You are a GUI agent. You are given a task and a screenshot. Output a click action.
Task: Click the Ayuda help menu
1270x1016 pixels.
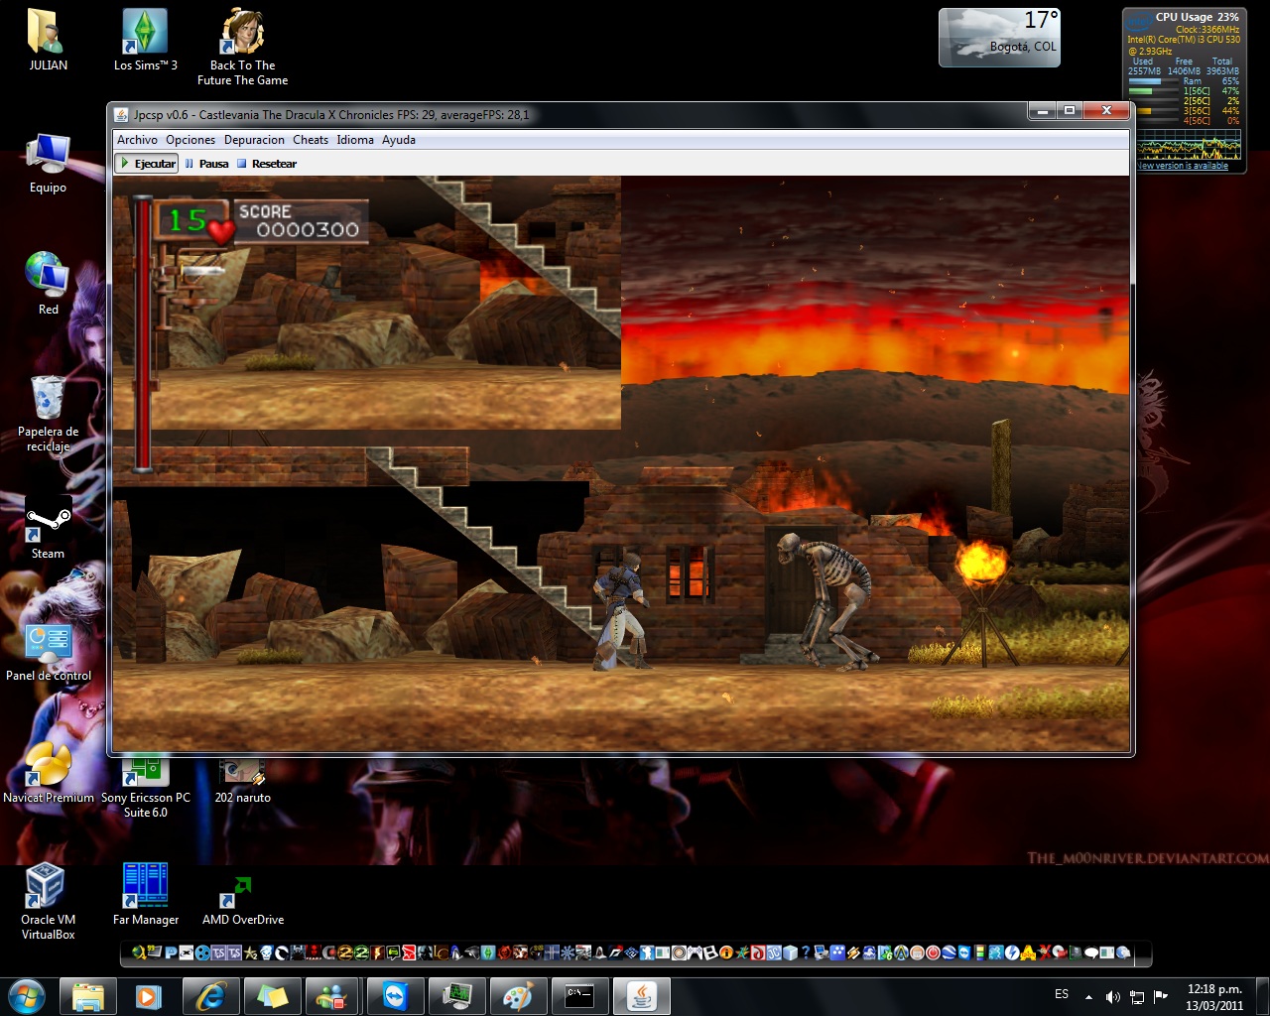pyautogui.click(x=399, y=140)
